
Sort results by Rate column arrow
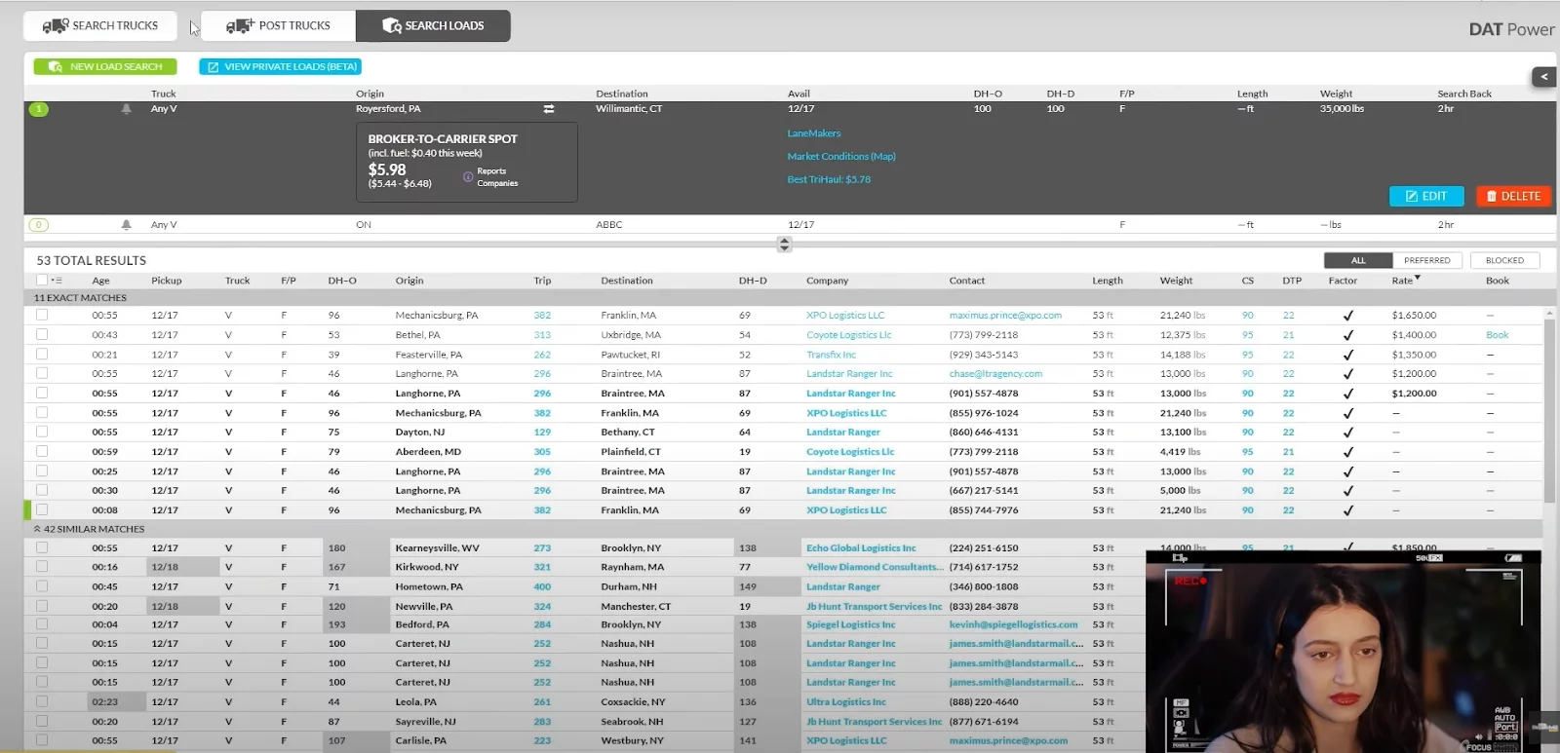[x=1417, y=279]
